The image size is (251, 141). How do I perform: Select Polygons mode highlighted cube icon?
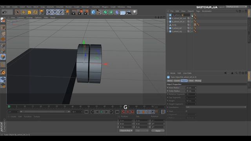click(x=3, y=57)
